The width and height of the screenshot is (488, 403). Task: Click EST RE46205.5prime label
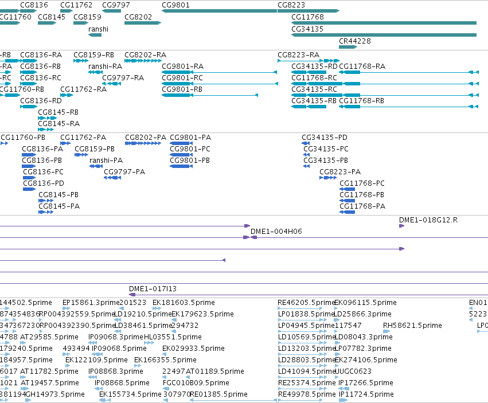pyautogui.click(x=306, y=303)
